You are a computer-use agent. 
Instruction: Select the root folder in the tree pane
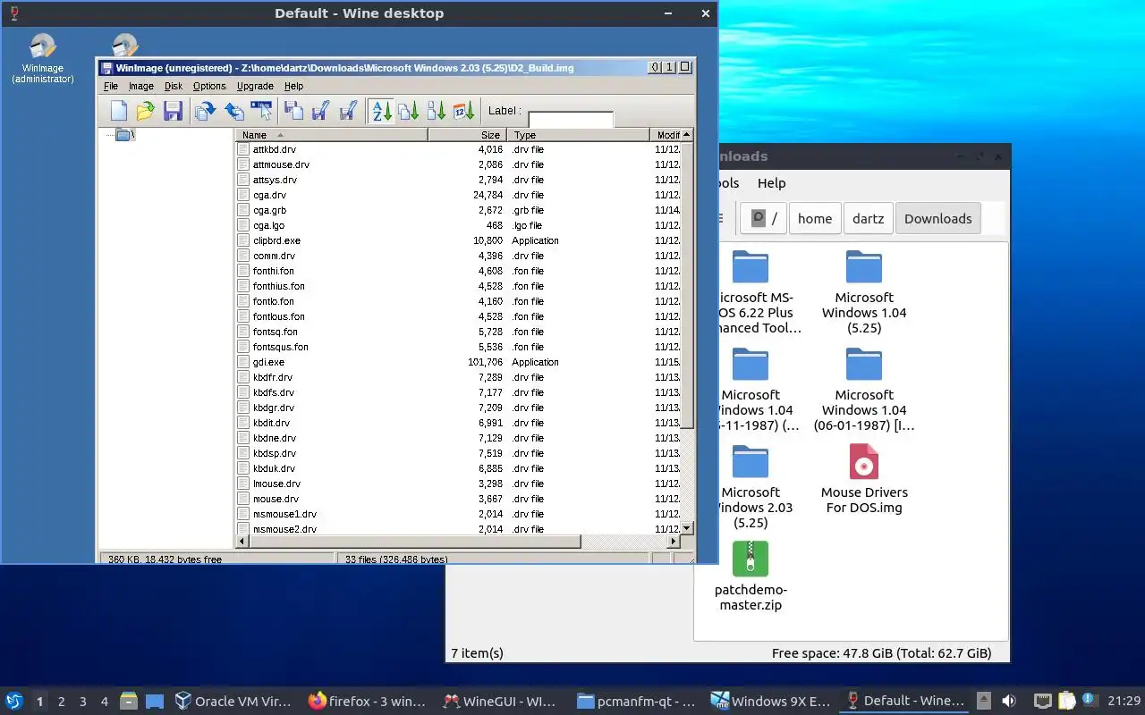tap(124, 135)
